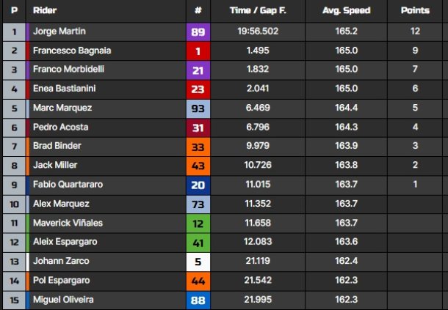The image size is (448, 310).
Task: Click Aleix Espargaro's name in row 12
Action: click(65, 242)
